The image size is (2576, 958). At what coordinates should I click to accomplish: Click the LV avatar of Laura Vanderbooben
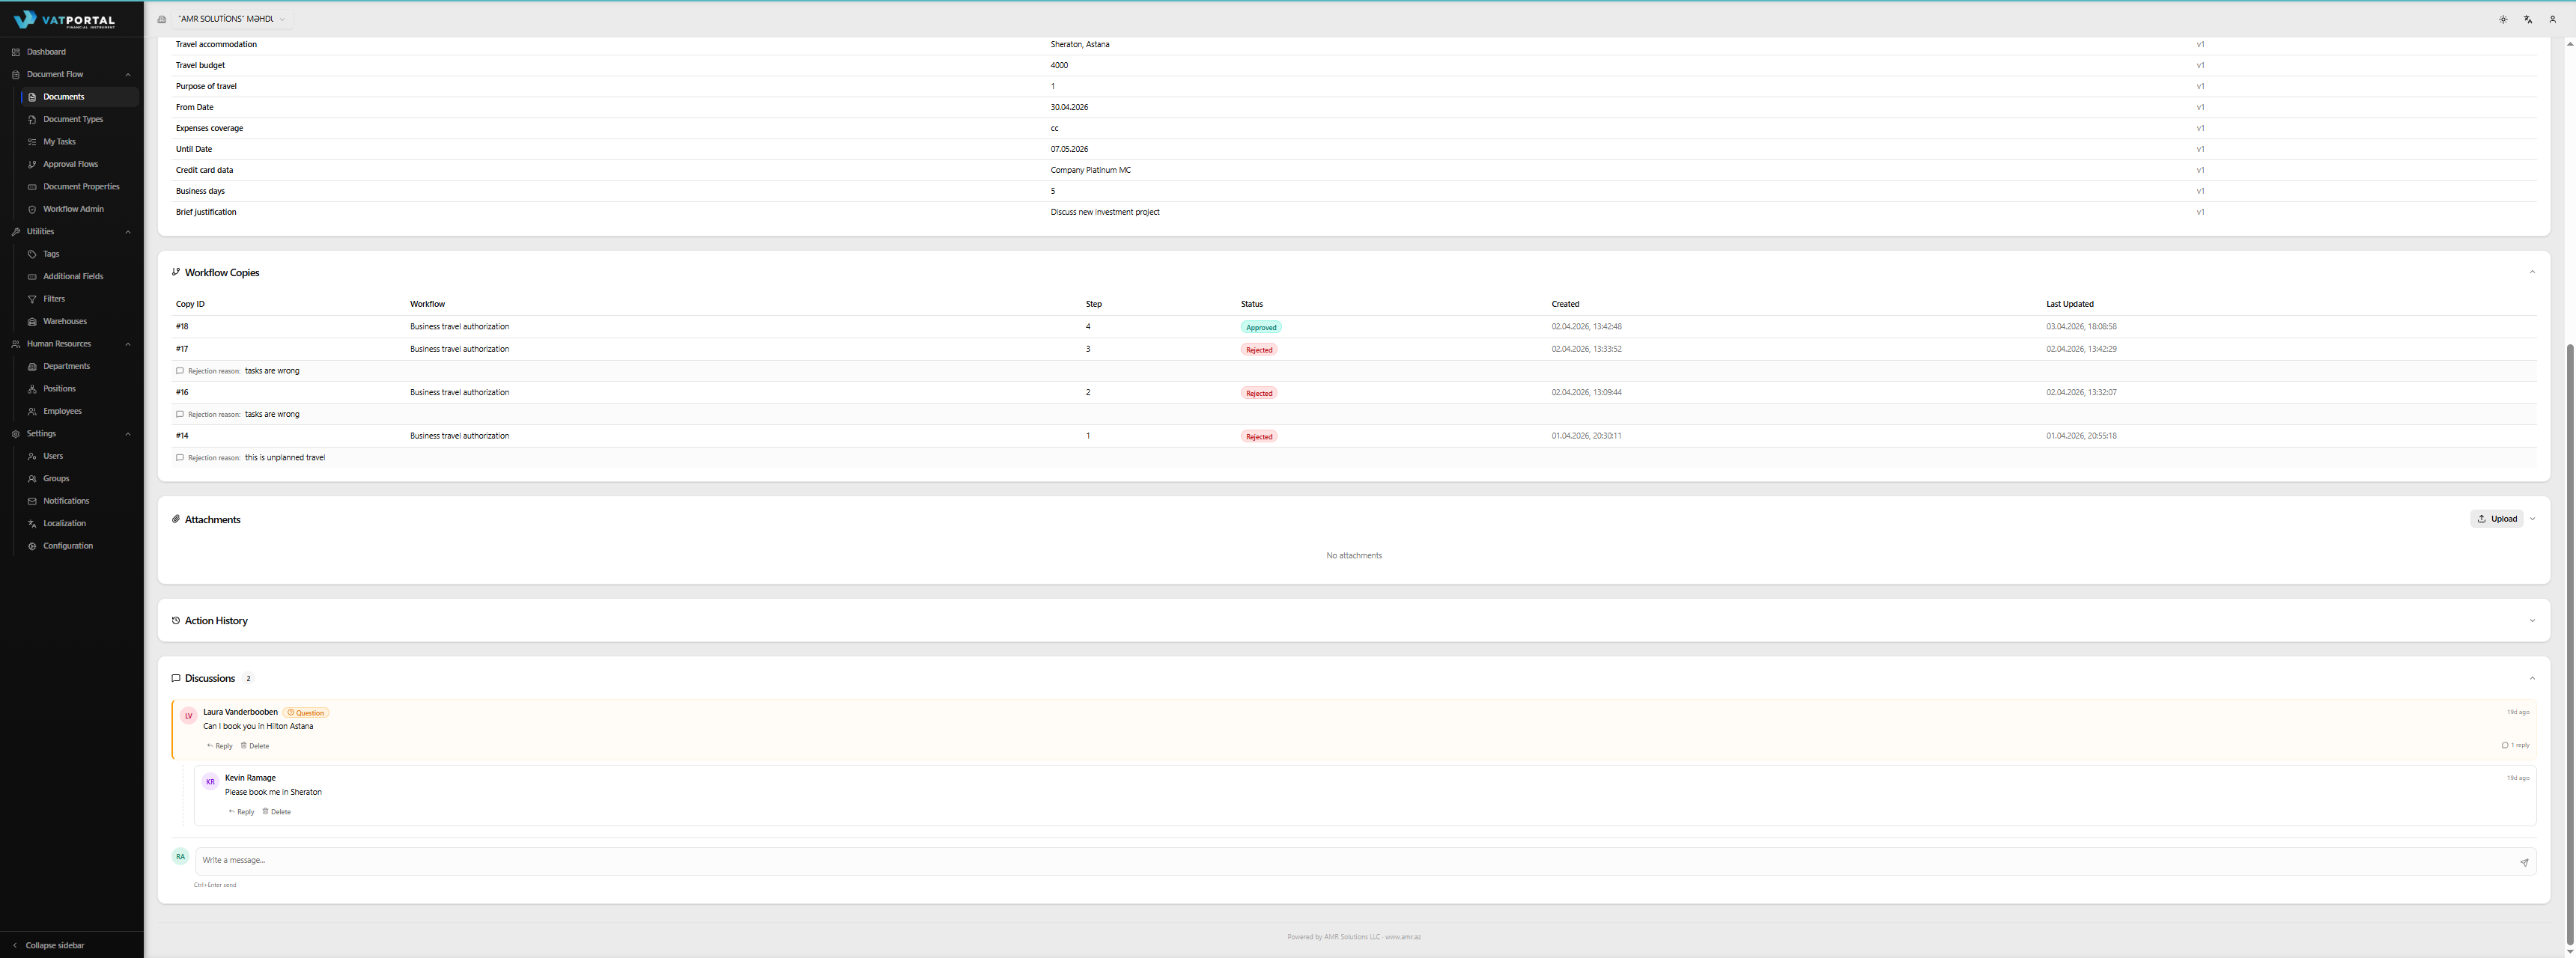188,716
